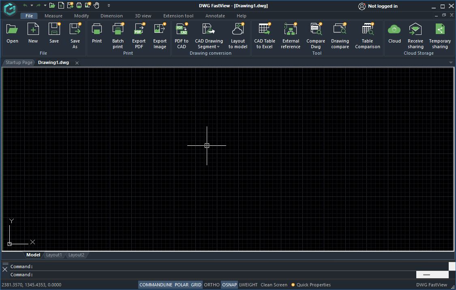Click undo arrow in quick access toolbar
Viewport: 456px width, 290px height.
coord(25,6)
